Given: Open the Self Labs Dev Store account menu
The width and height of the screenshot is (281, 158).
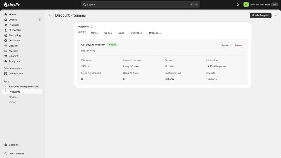Looking at the screenshot, I should click(x=261, y=5).
